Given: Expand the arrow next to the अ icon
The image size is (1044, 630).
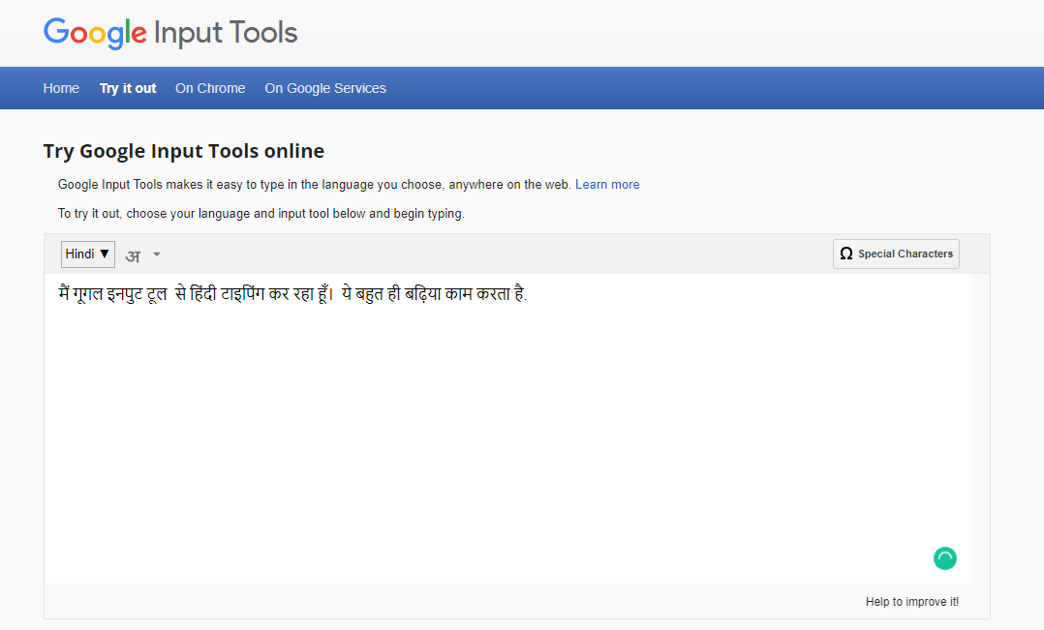Looking at the screenshot, I should click(x=156, y=255).
